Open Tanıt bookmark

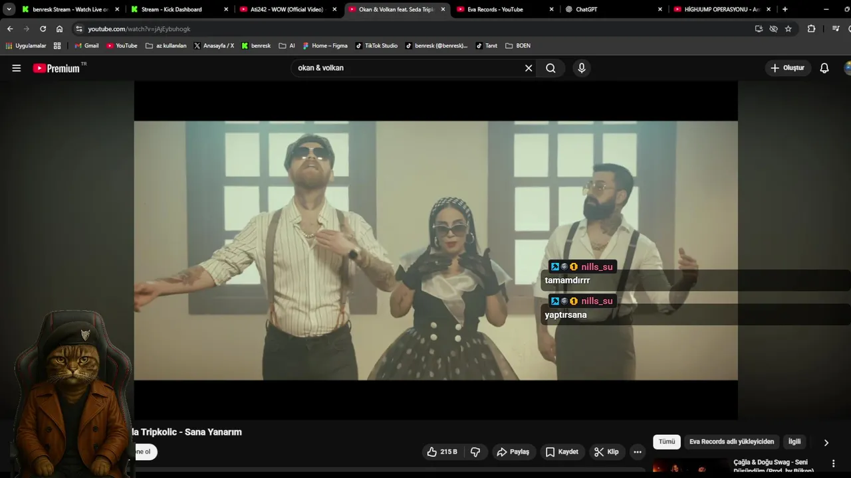(486, 46)
